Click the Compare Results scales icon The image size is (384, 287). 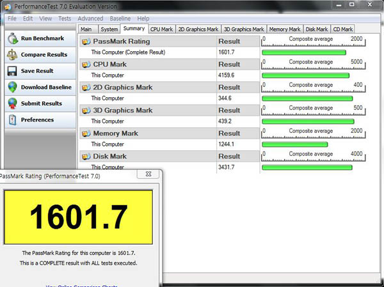point(12,54)
